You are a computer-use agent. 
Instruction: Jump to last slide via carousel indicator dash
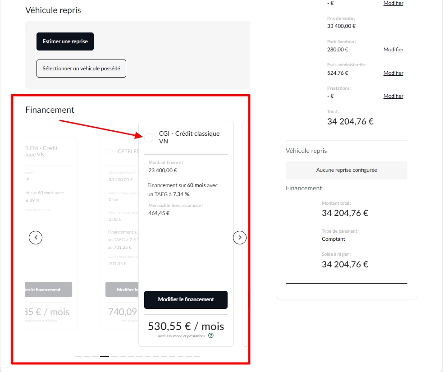click(x=197, y=357)
